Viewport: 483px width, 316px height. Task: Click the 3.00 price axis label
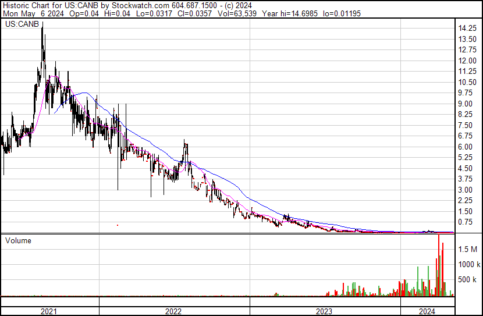pos(465,190)
